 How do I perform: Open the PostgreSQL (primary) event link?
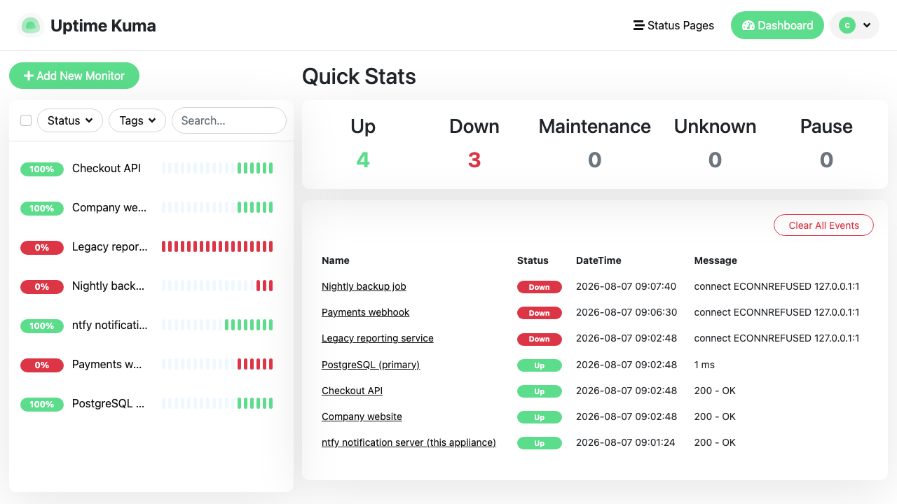pyautogui.click(x=371, y=365)
